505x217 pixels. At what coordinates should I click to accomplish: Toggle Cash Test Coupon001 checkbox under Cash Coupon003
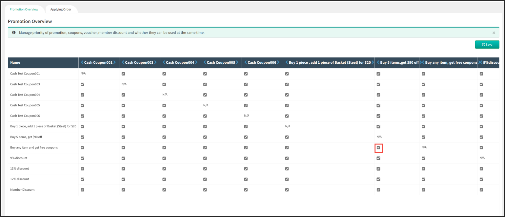click(123, 74)
